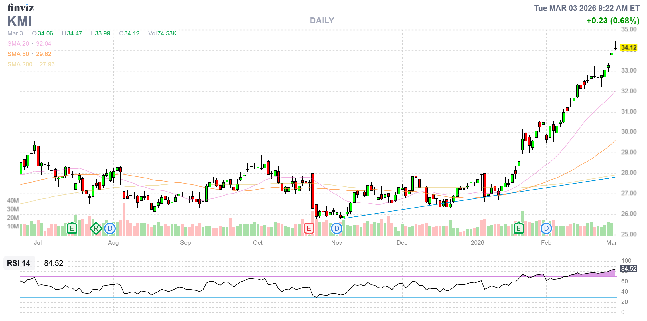Click the red E earnings marker in October
The height and width of the screenshot is (321, 647).
click(x=309, y=228)
